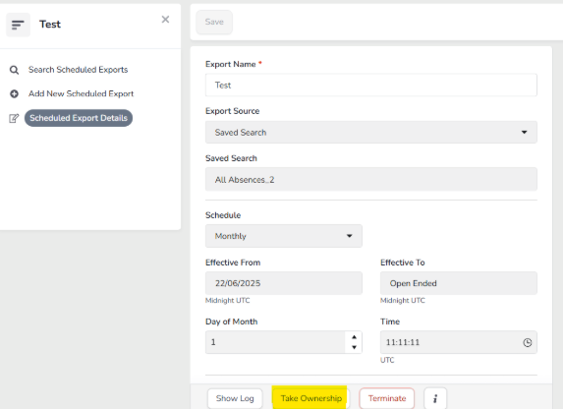563x409 pixels.
Task: Select Add New Scheduled Export item
Action: (81, 93)
